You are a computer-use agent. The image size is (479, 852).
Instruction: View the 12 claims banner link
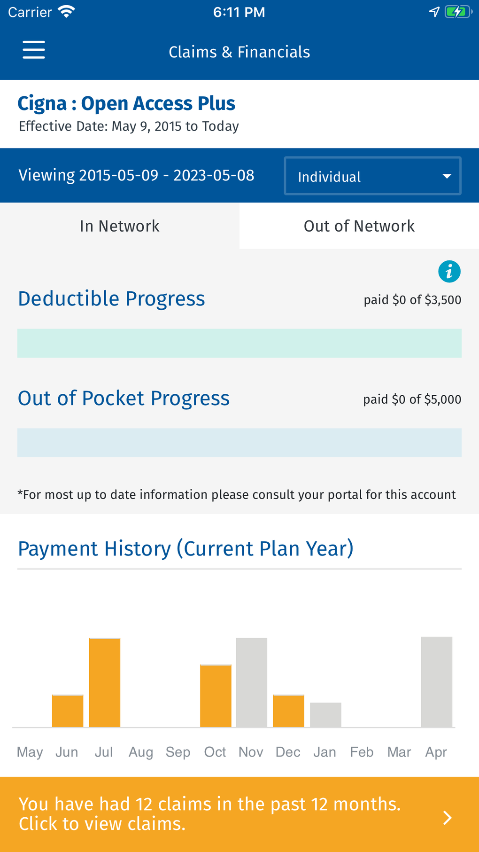click(x=225, y=814)
